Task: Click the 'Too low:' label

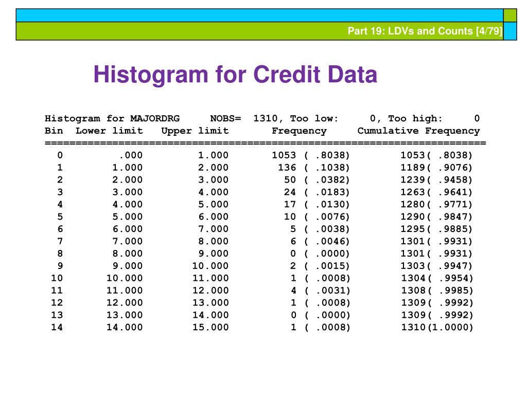Action: click(x=314, y=119)
